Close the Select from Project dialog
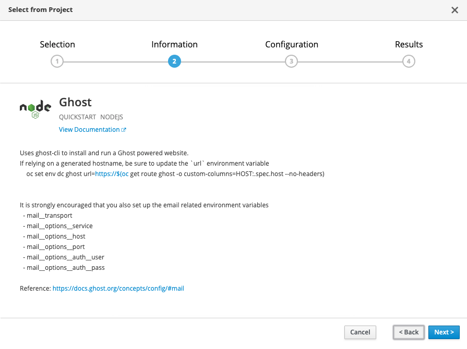 [454, 10]
